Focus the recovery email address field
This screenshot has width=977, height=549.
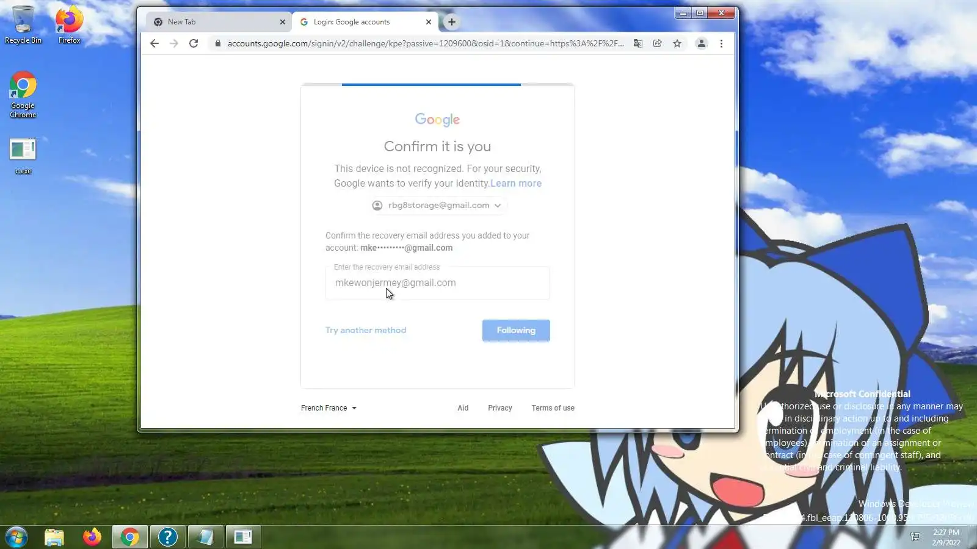(x=437, y=283)
